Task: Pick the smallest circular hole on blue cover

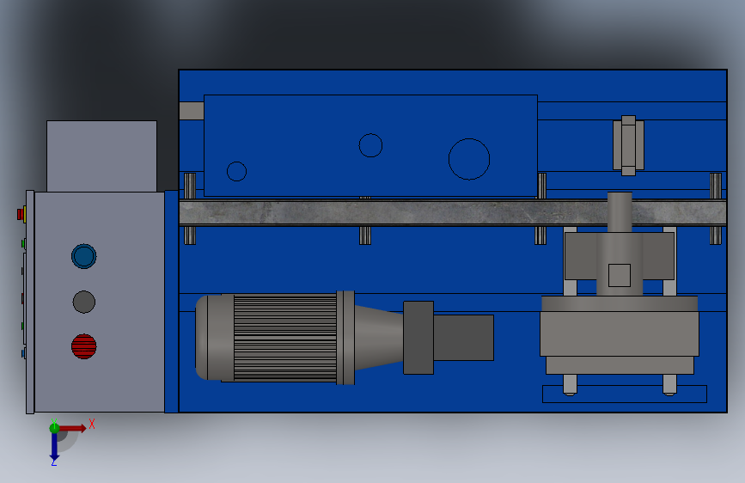Action: [236, 172]
